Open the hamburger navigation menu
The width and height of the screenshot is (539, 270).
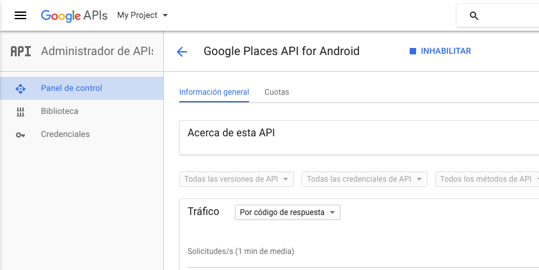click(20, 15)
